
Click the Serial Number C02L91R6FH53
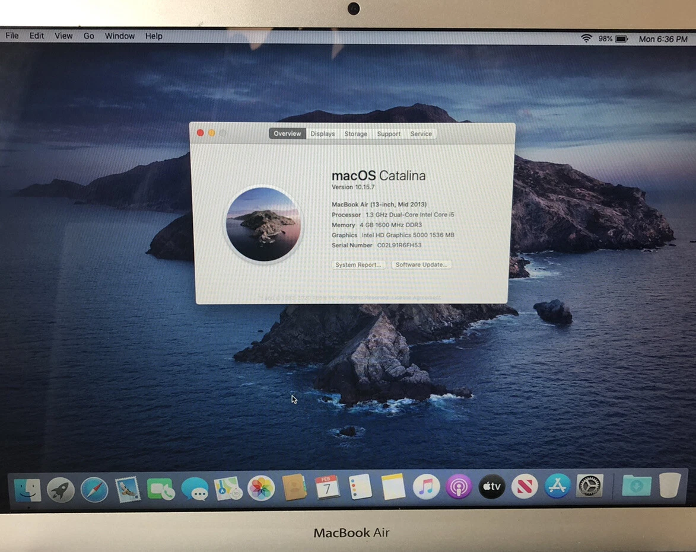(377, 245)
